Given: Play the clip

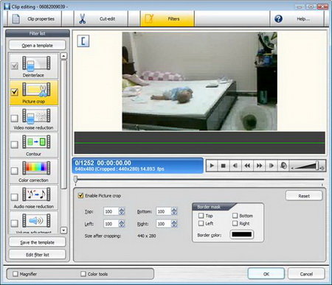Looking at the screenshot, I should 212,166.
